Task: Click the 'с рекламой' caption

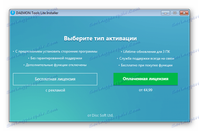Action: (x=55, y=90)
